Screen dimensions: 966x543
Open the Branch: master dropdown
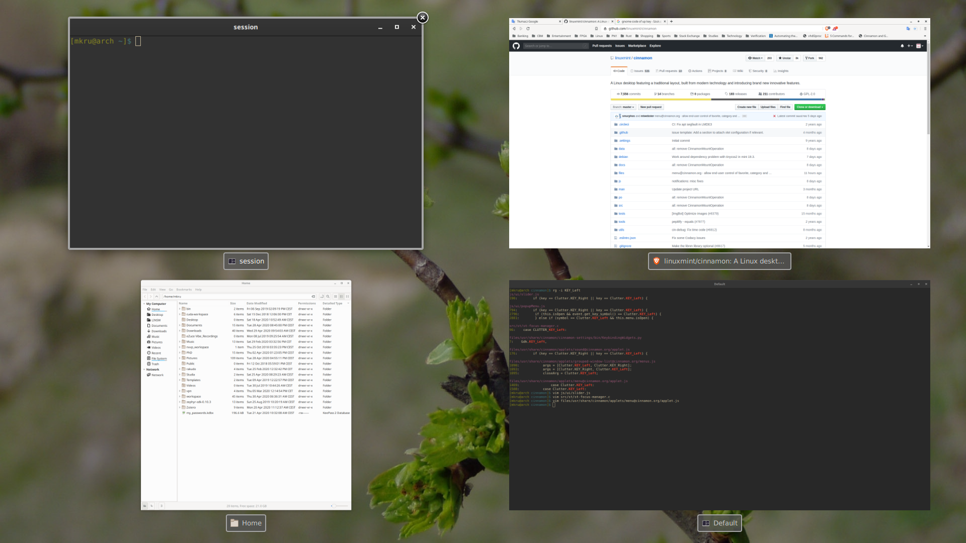(x=623, y=107)
